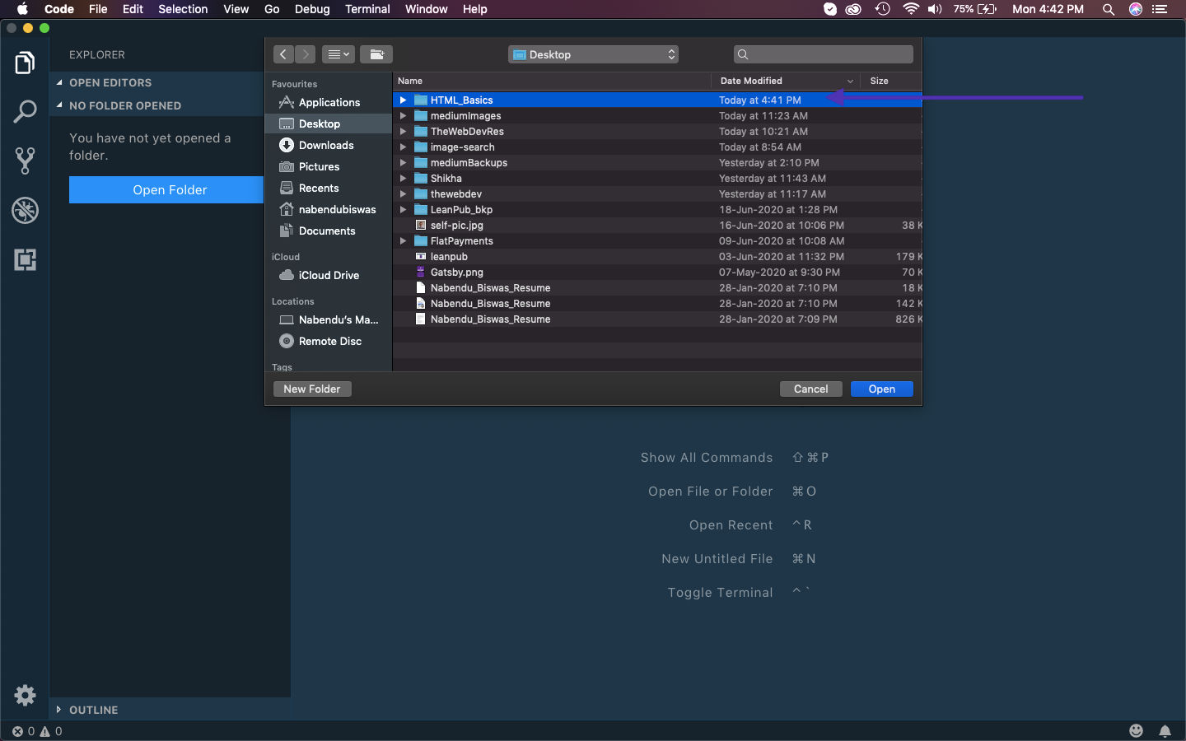Expand the HTML_Basics folder triangle
The image size is (1186, 741).
[x=403, y=100]
